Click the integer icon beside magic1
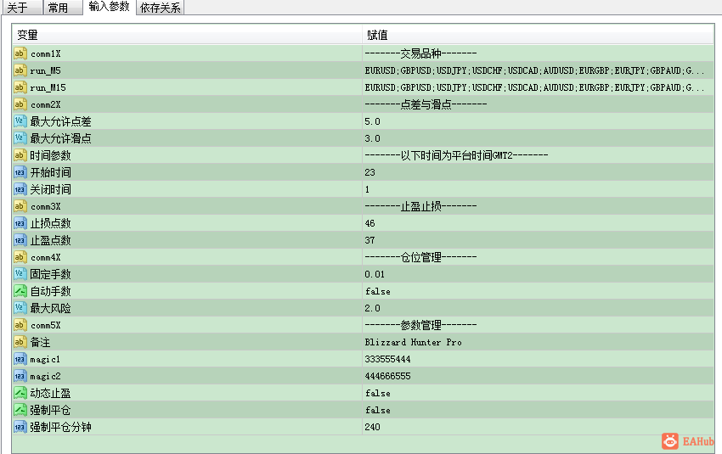Viewport: 722px width, 454px height. click(x=20, y=359)
